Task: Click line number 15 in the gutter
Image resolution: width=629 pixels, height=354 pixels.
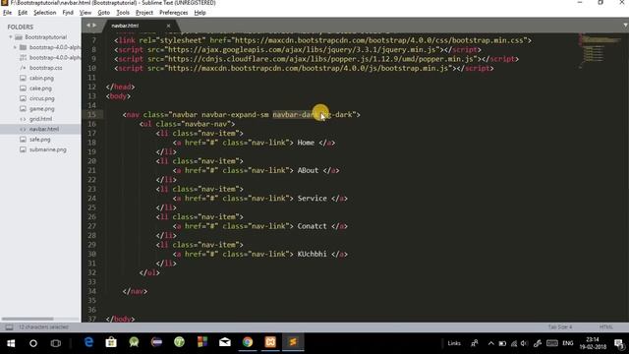Action: pos(91,114)
